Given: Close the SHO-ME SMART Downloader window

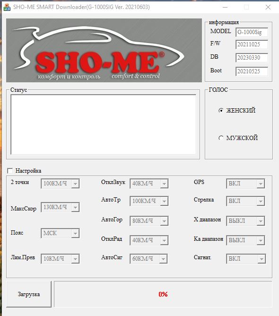Looking at the screenshot, I should pos(268,7).
